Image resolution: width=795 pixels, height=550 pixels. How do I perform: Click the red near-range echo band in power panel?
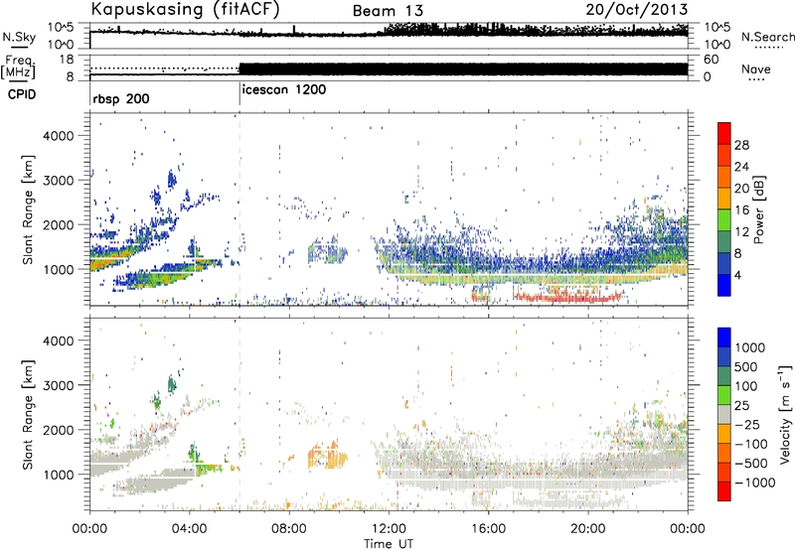point(566,297)
